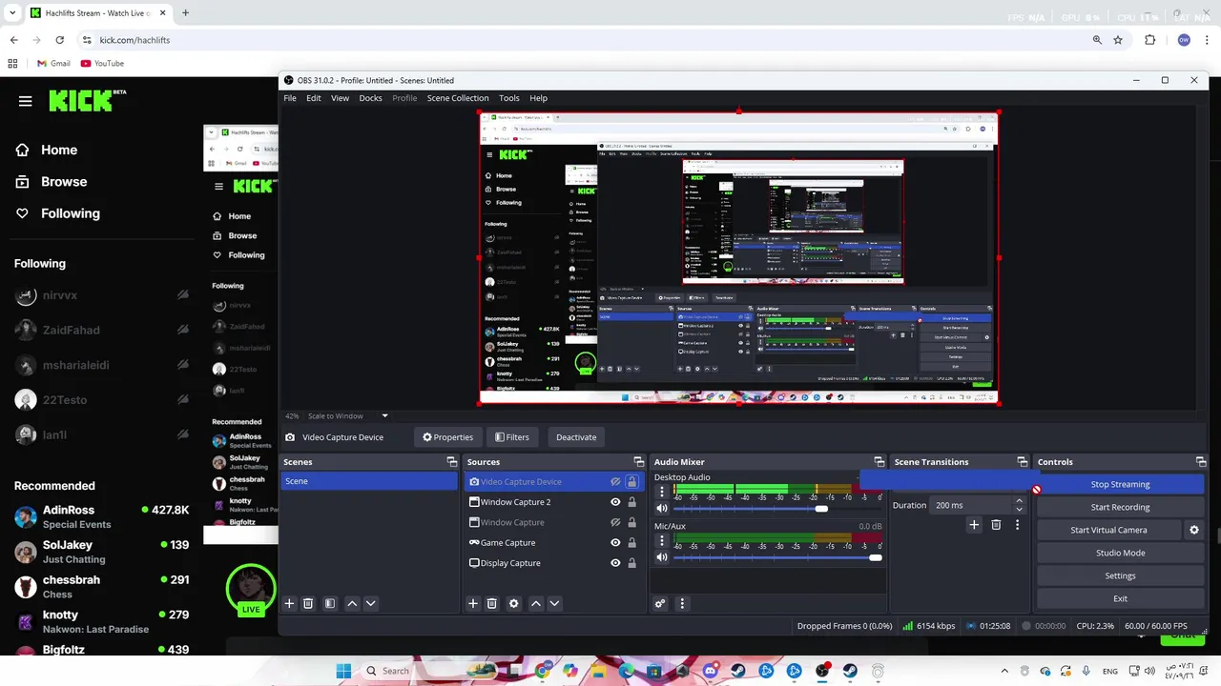1221x686 pixels.
Task: Remove the selected source with the trash icon
Action: point(492,603)
